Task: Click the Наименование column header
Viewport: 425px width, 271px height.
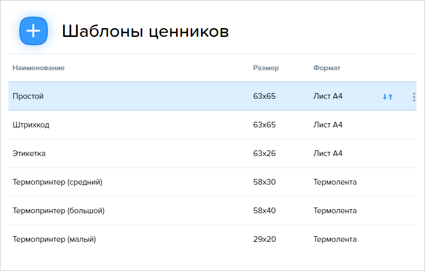Action: tap(39, 68)
